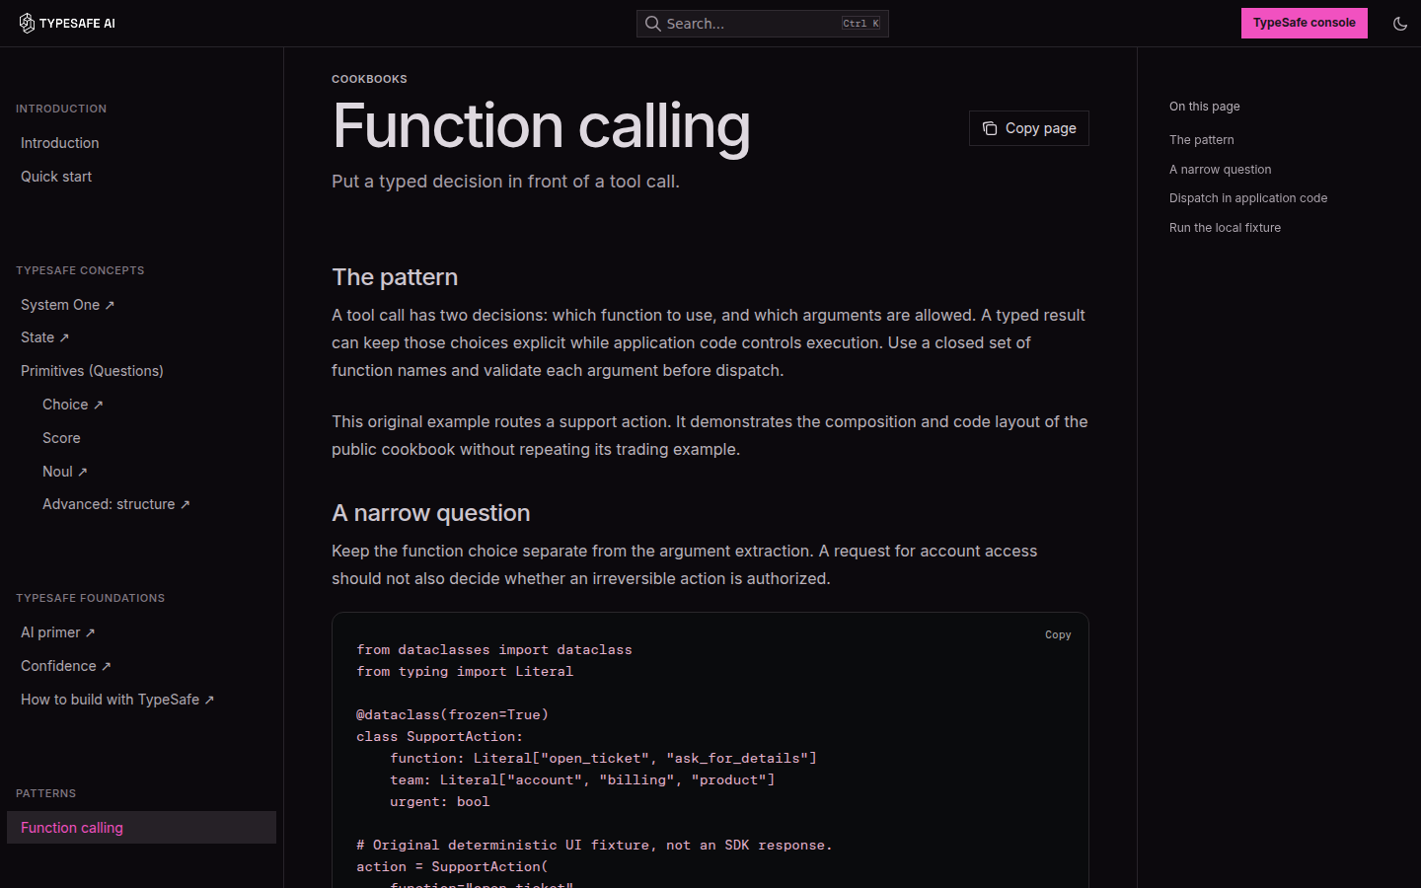This screenshot has height=888, width=1421.
Task: Copy the code block snippet
Action: (1058, 634)
